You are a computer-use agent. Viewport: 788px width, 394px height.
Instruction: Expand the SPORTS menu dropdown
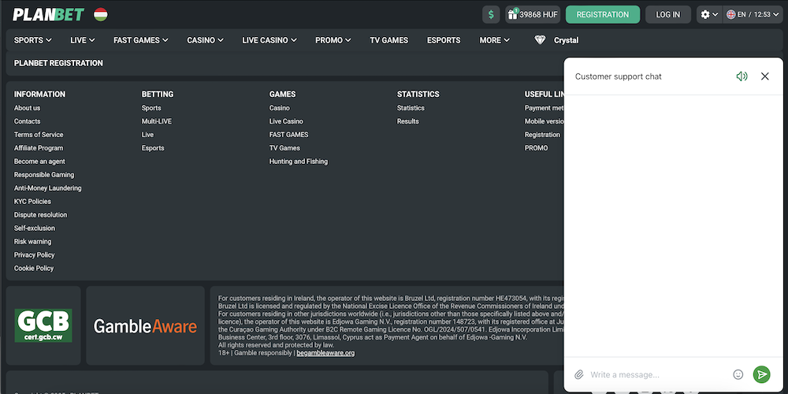tap(33, 40)
